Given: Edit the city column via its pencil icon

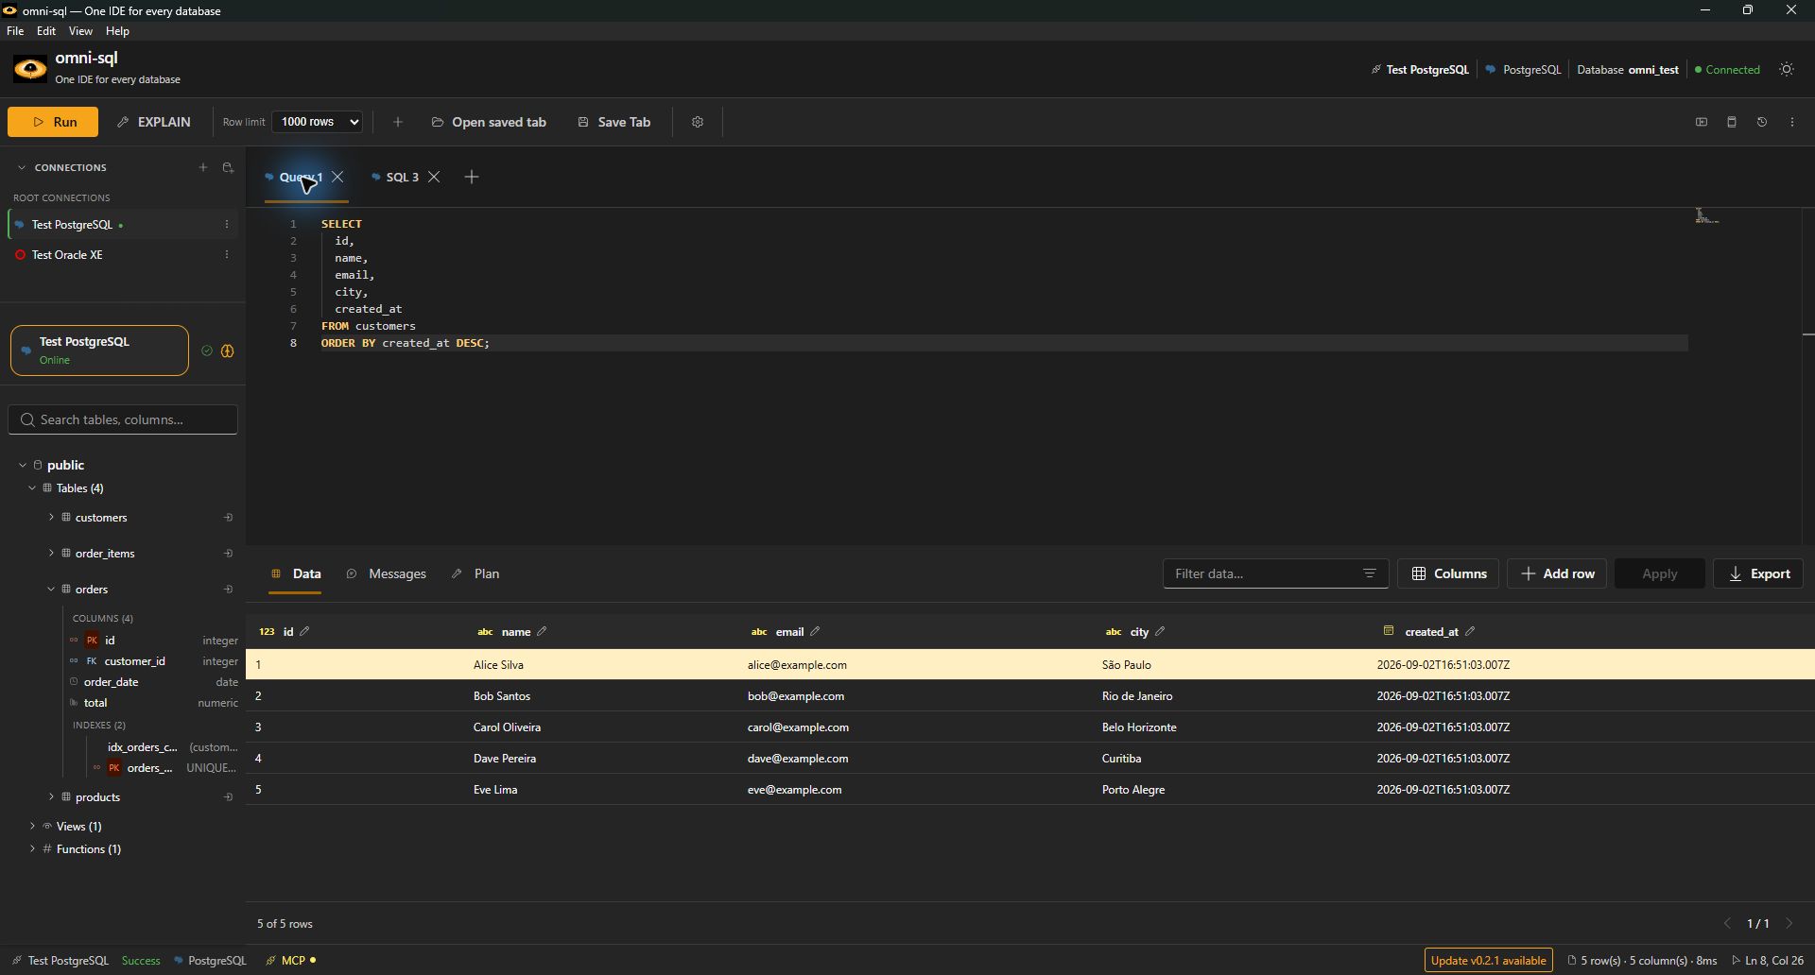Looking at the screenshot, I should tap(1160, 631).
